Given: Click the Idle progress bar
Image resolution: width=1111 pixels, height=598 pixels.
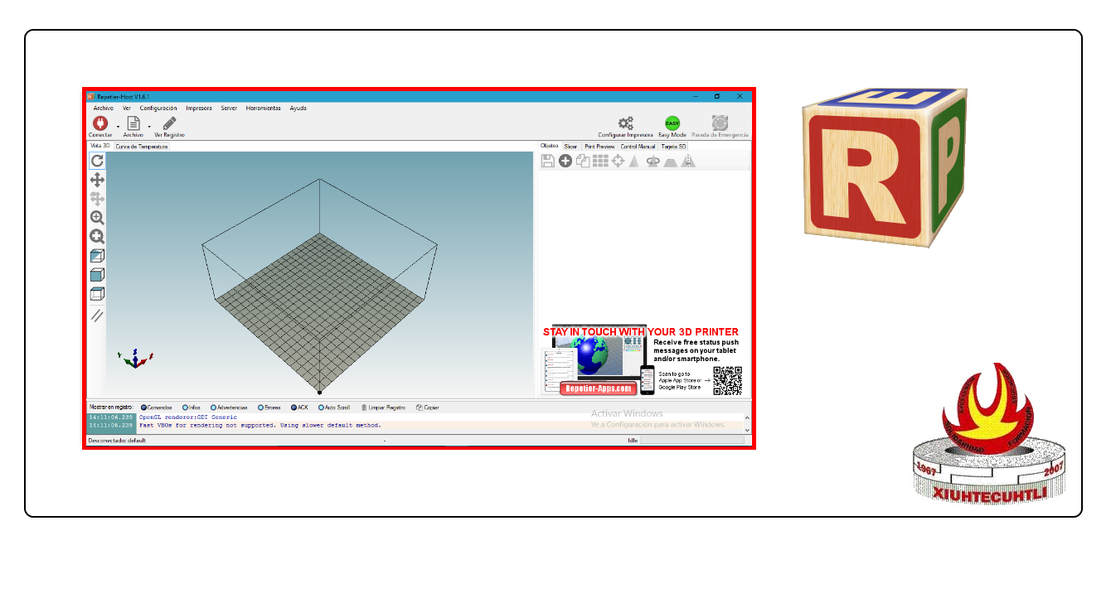Looking at the screenshot, I should (692, 441).
